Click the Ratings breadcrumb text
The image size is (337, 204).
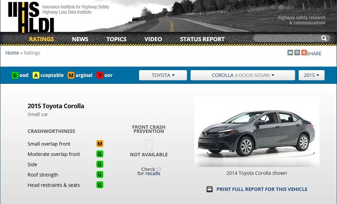coord(32,53)
